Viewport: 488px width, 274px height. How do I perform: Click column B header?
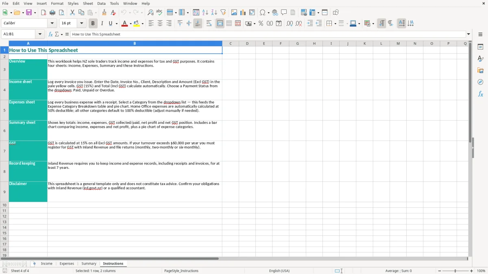[135, 43]
